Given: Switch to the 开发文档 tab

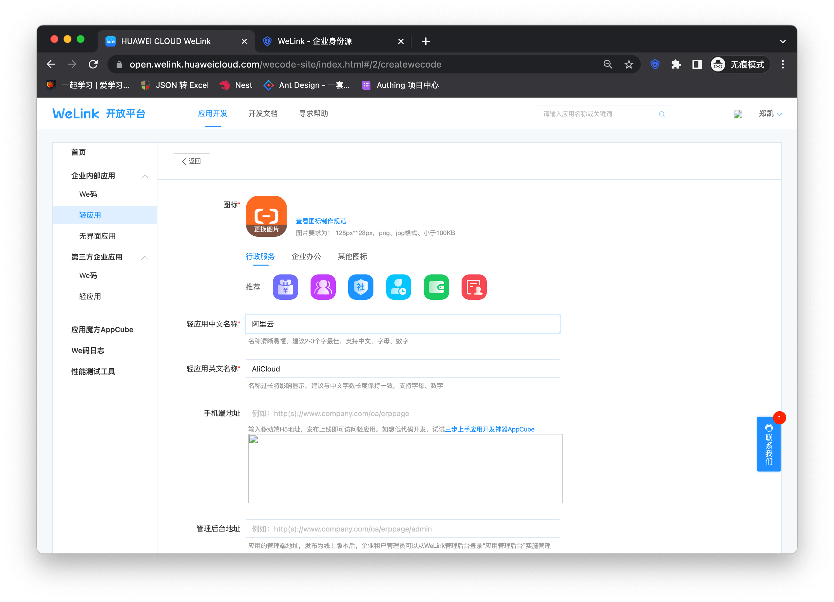Looking at the screenshot, I should (263, 114).
